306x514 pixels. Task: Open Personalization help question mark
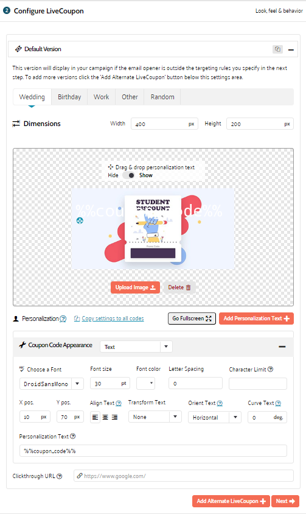tap(63, 319)
